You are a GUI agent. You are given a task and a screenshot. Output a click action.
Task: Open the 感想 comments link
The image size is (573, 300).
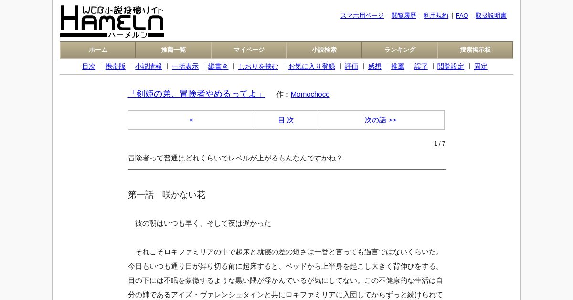click(x=375, y=67)
